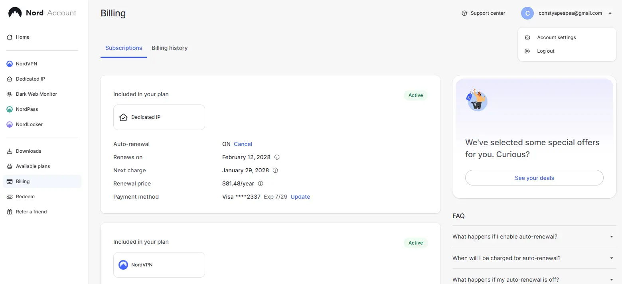The width and height of the screenshot is (622, 284).
Task: Click the user avatar circle with letter C
Action: (x=527, y=13)
